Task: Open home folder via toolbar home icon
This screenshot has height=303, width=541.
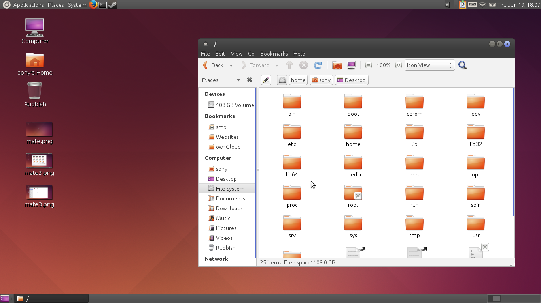Action: [x=337, y=65]
